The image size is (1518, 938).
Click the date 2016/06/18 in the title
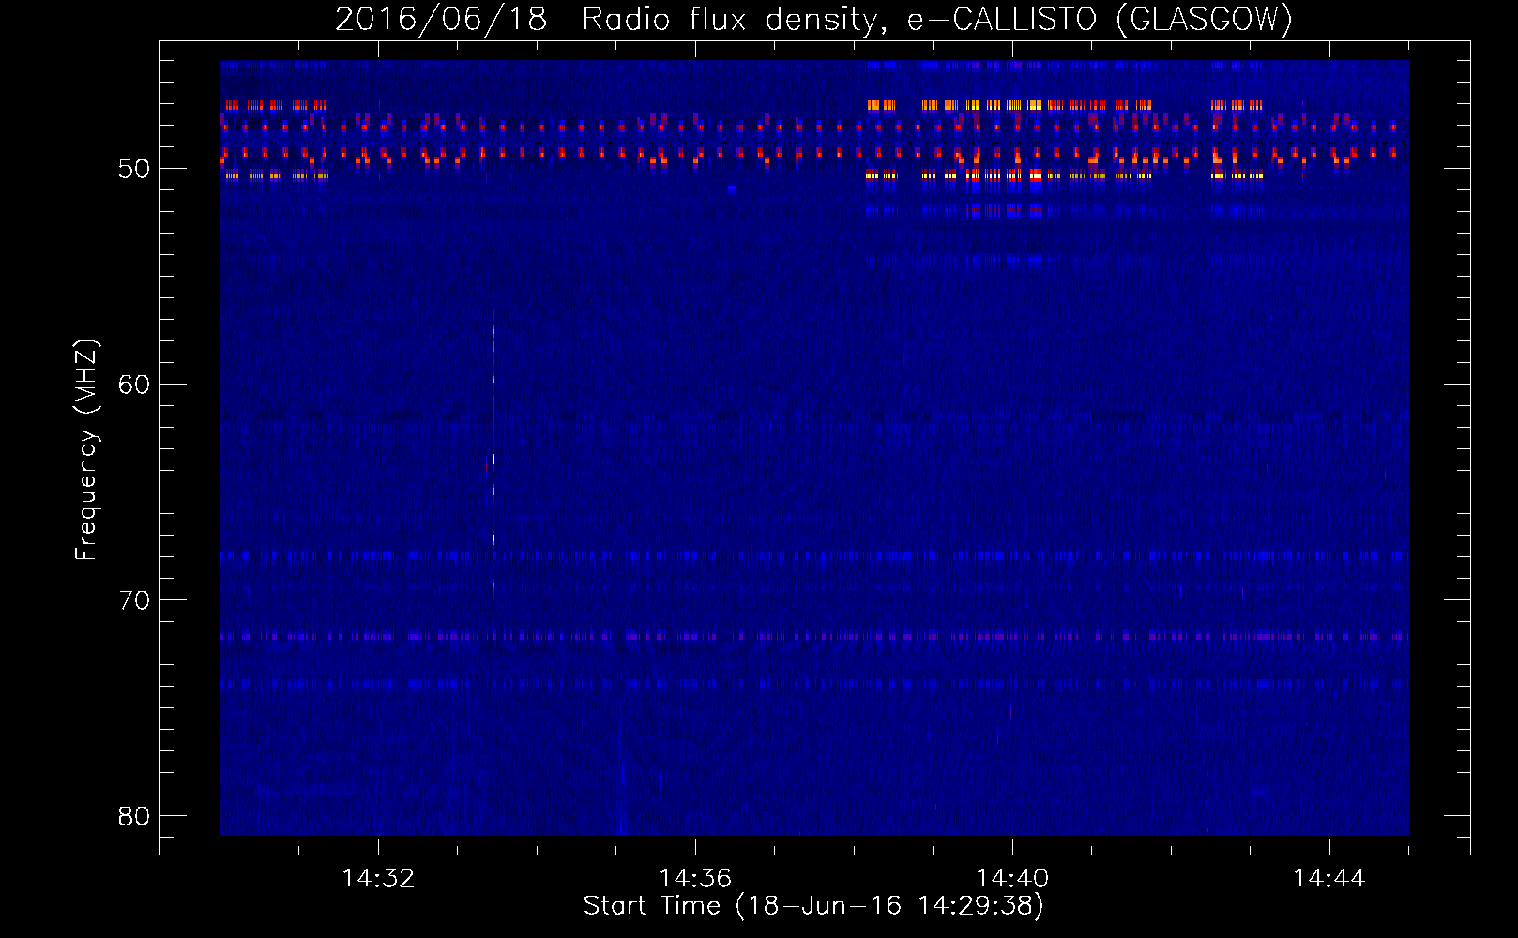pyautogui.click(x=441, y=19)
